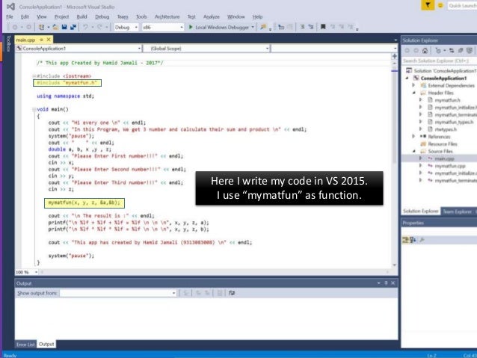Select the Output tab at the bottom
This screenshot has height=358, width=477.
pyautogui.click(x=46, y=344)
